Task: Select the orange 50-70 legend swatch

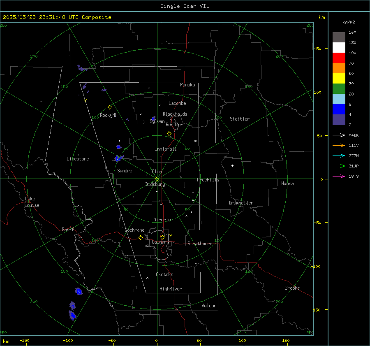Action: (339, 68)
